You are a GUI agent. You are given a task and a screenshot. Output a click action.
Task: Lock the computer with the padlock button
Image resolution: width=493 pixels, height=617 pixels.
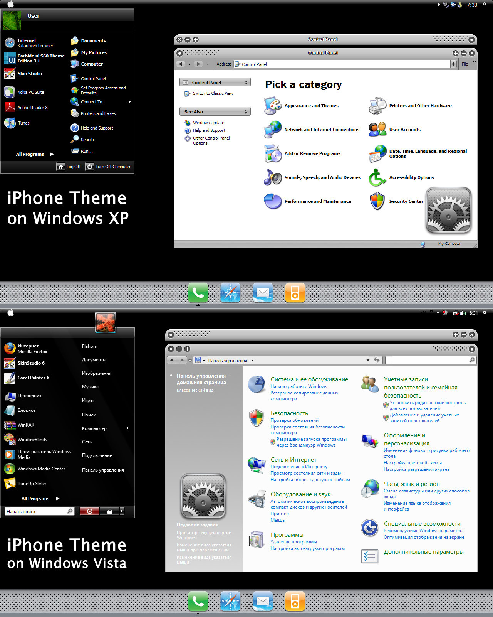point(110,511)
